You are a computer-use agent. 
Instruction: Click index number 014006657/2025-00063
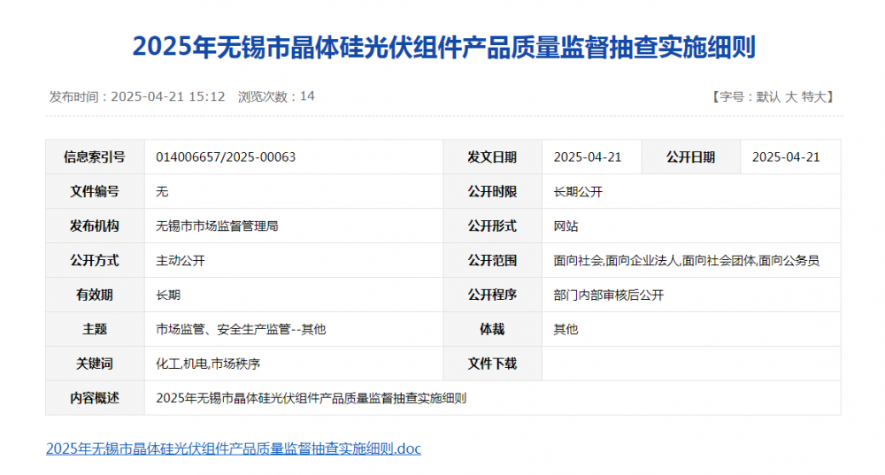pos(226,157)
